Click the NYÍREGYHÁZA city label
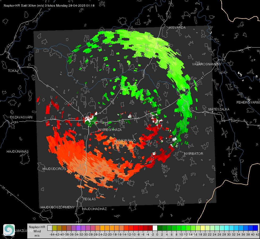This screenshot has width=260, height=239. tap(110, 130)
